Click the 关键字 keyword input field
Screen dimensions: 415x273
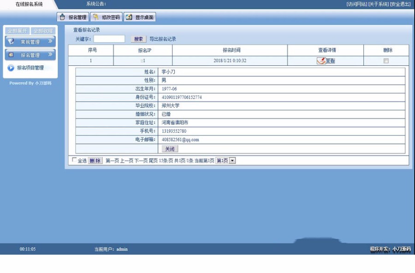coord(108,39)
